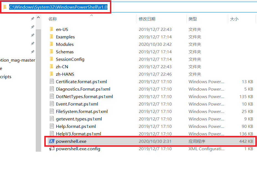Click the 442 KB size cell

(x=246, y=141)
